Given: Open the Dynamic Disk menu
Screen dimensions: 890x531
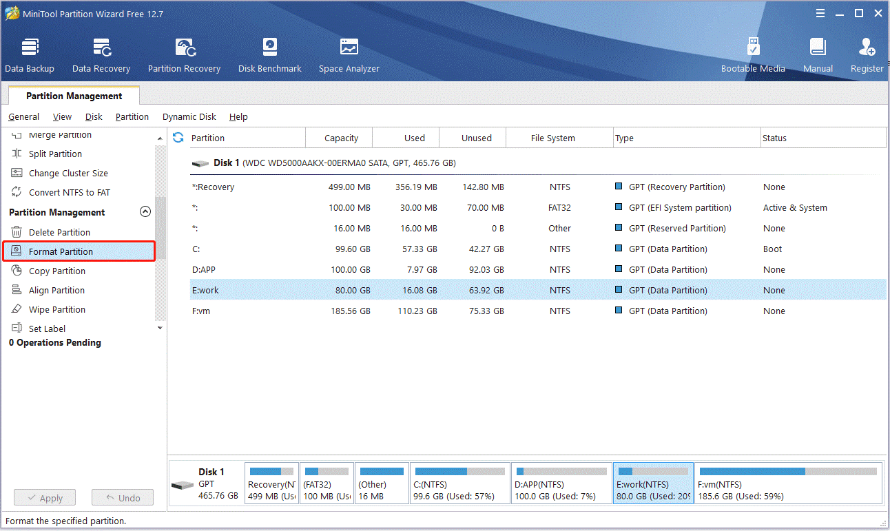Looking at the screenshot, I should point(189,117).
